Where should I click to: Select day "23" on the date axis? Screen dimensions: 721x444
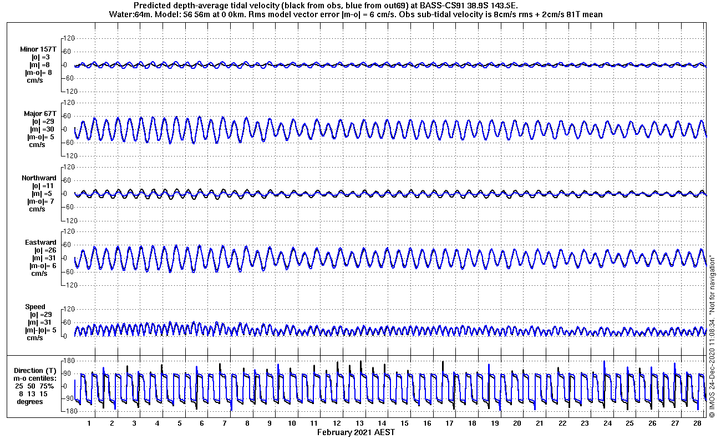[x=585, y=423]
